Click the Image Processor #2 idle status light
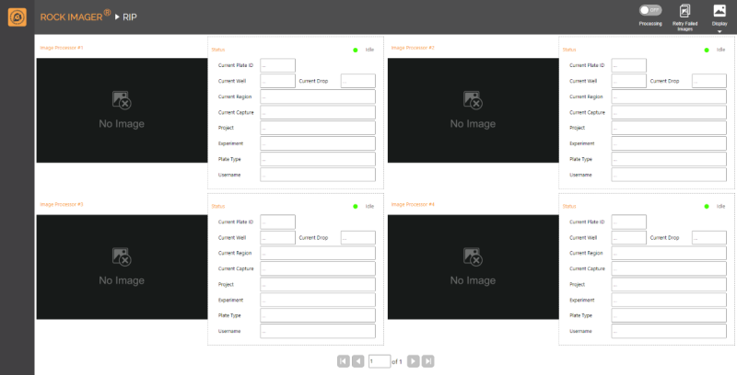737x375 pixels. tap(708, 50)
